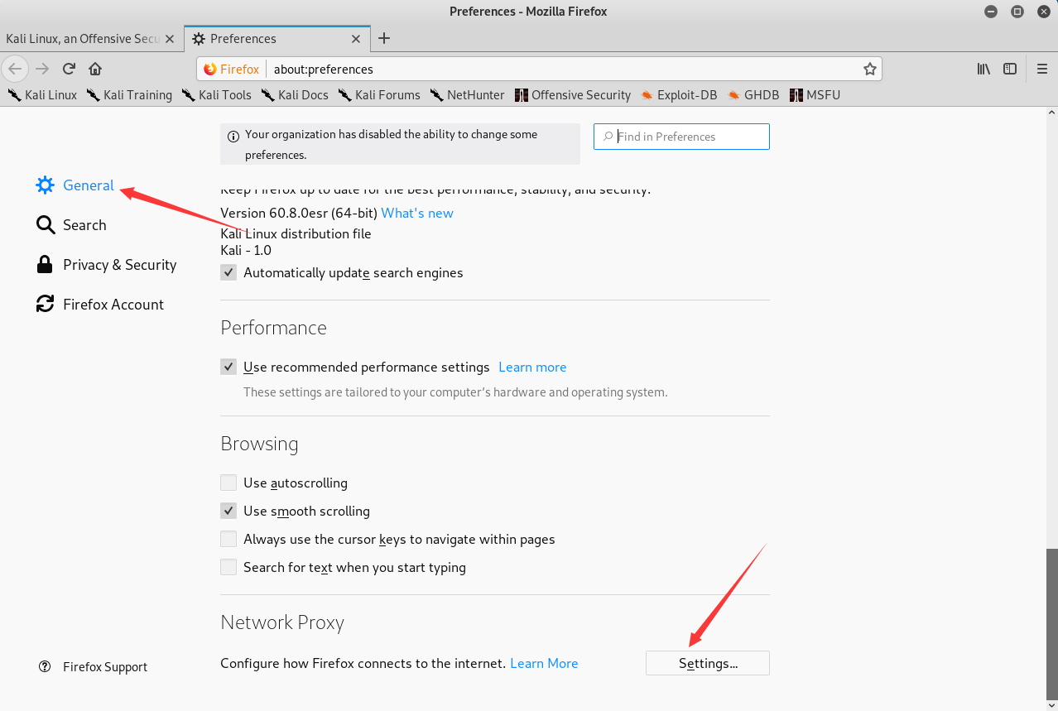Open the Kali Docs bookmark
The image size is (1058, 711).
tap(295, 95)
